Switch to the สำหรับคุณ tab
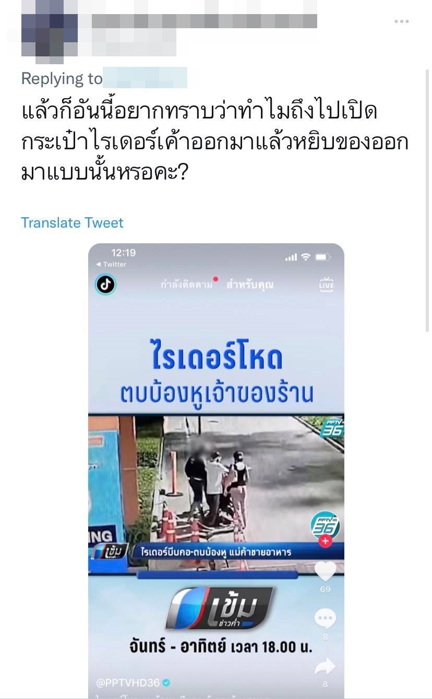 [250, 285]
